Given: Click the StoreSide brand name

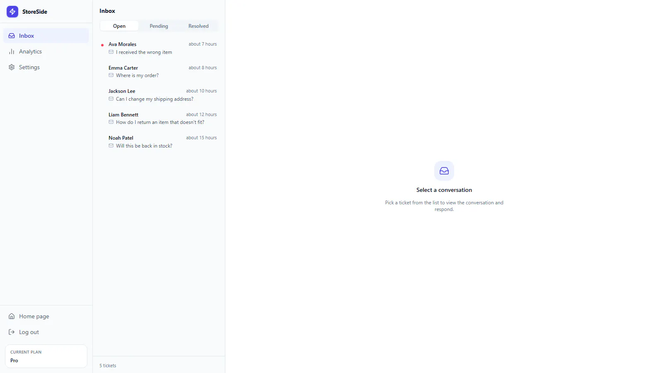Looking at the screenshot, I should click(x=35, y=12).
